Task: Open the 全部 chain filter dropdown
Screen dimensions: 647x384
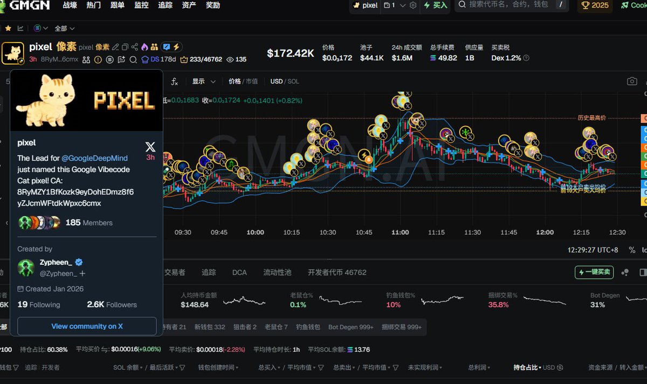Action: (x=65, y=28)
